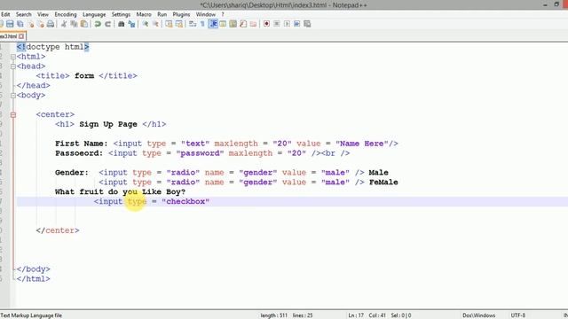Open the Settings menu
568x319 pixels.
[121, 14]
